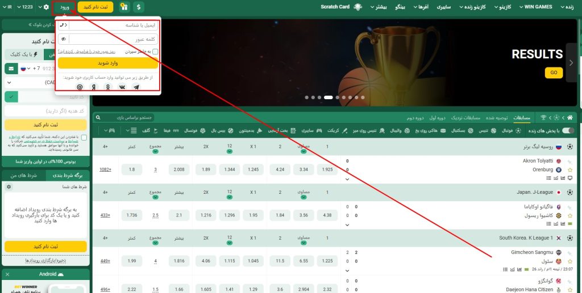The image size is (582, 293).
Task: Open the WIN GAMES menu
Action: pyautogui.click(x=535, y=7)
